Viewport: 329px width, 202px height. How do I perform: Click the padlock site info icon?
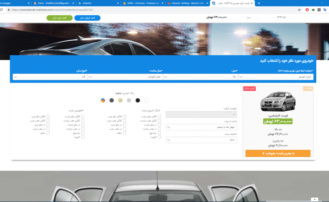click(x=9, y=10)
